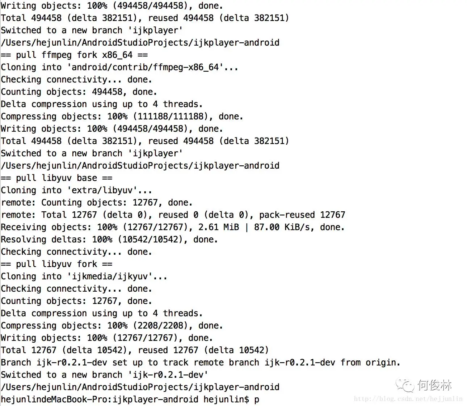This screenshot has width=467, height=406.
Task: Click 'Compressing objects: 100% (111188/111188)' line
Action: pos(122,117)
